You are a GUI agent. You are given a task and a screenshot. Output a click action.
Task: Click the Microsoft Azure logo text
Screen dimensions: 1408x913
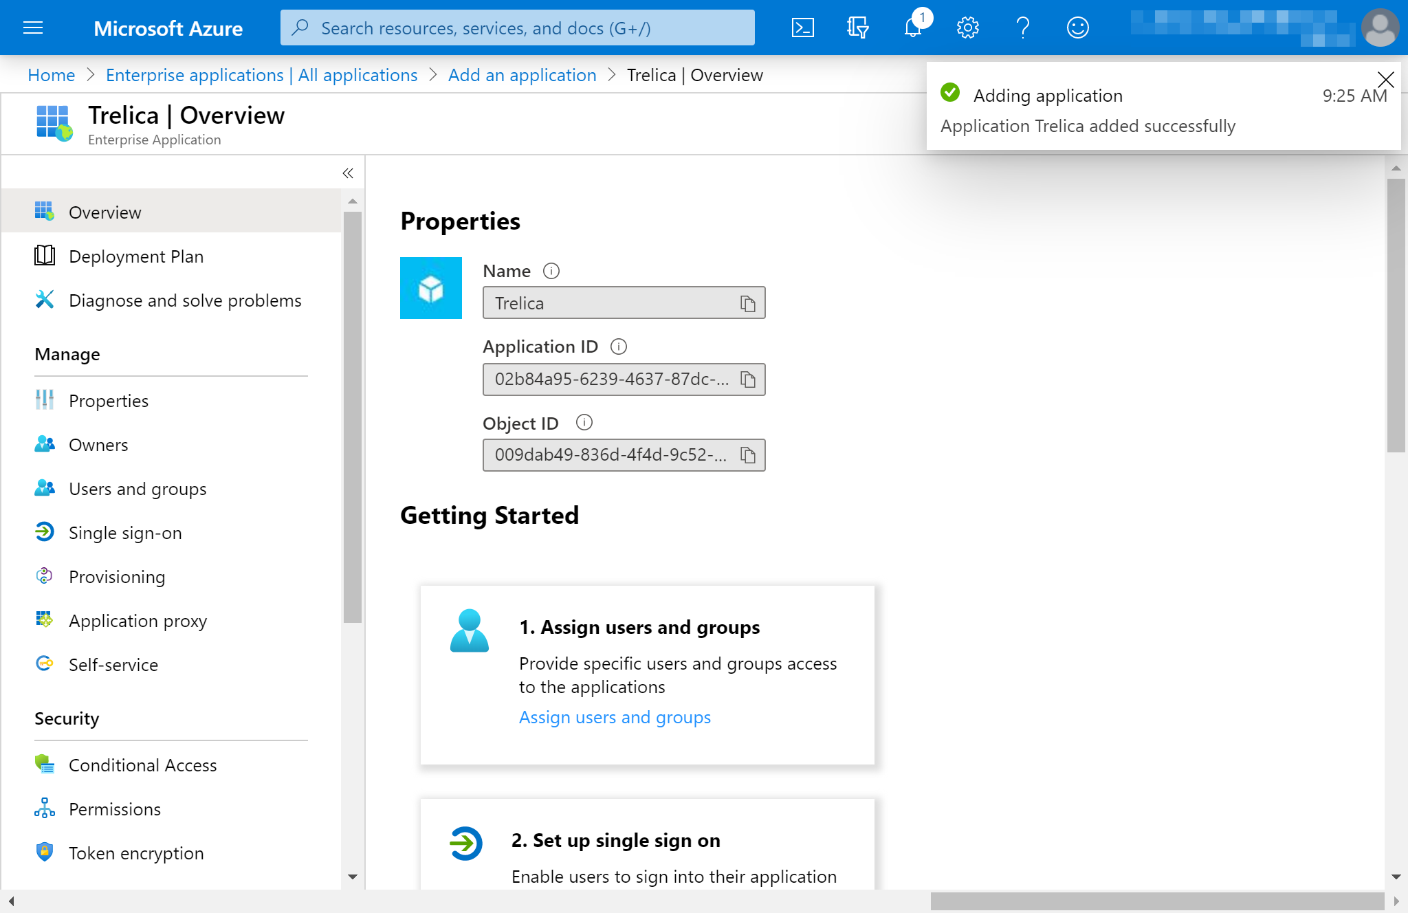pos(168,28)
